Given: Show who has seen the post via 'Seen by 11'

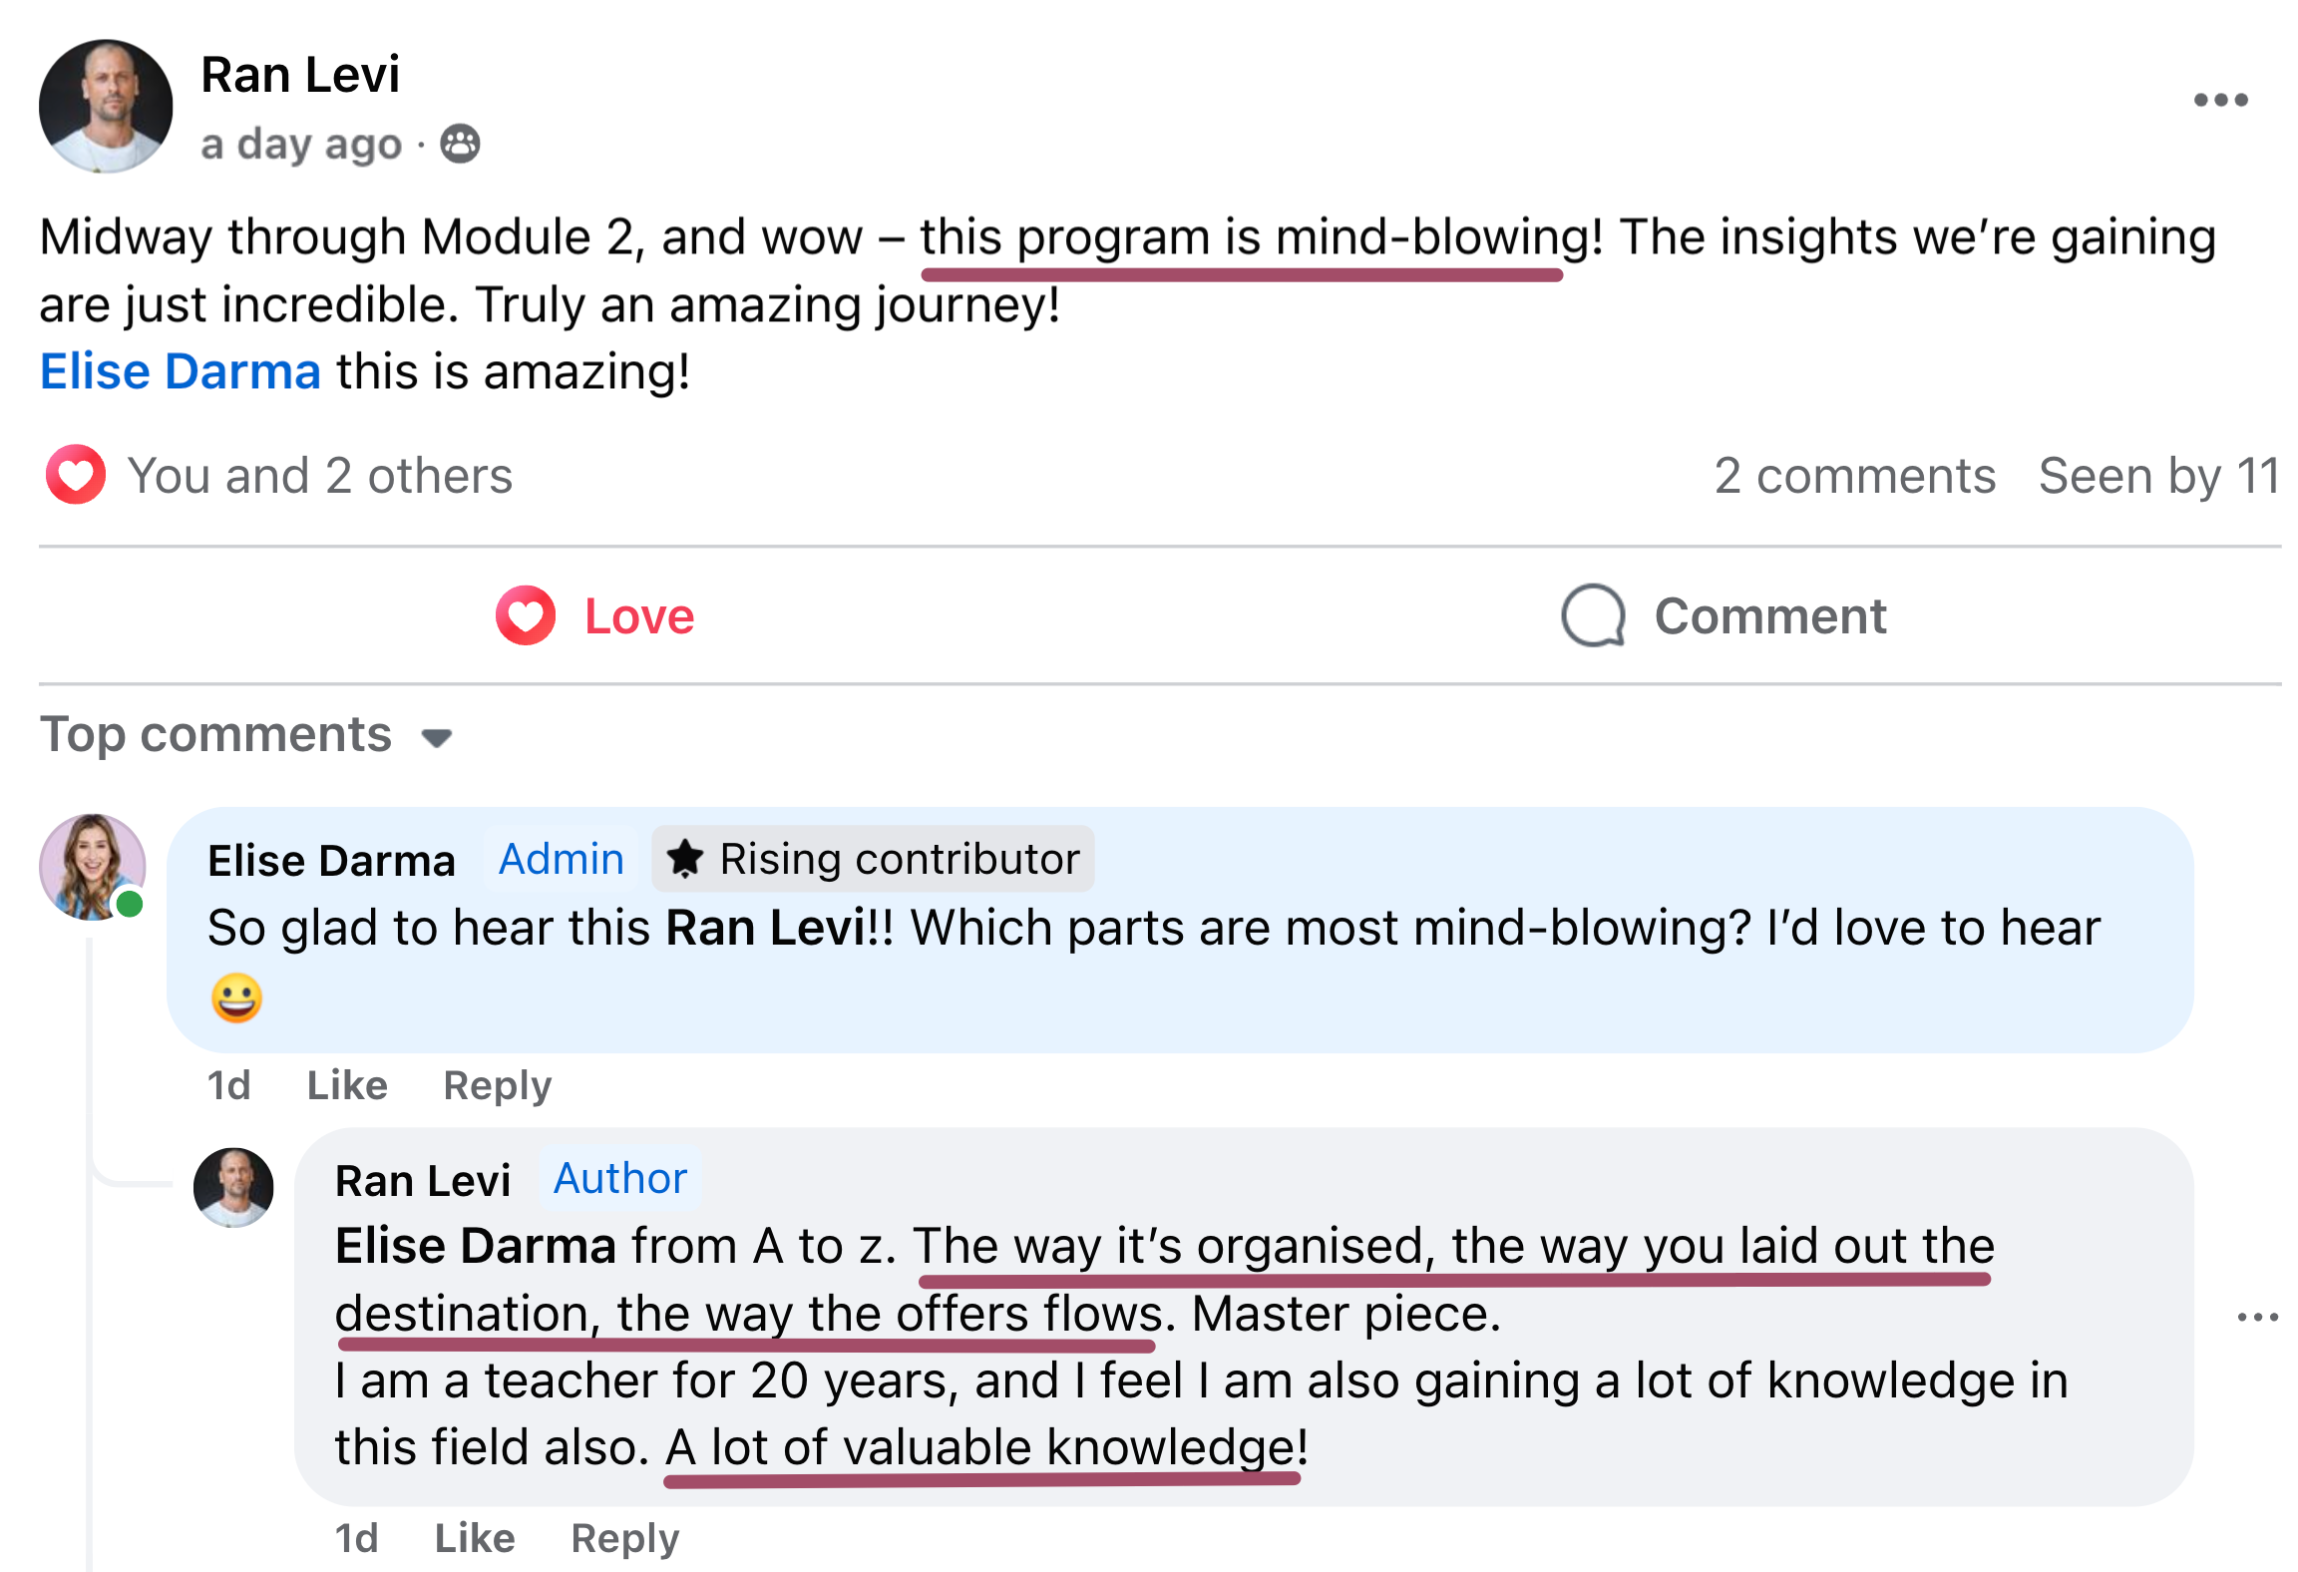Looking at the screenshot, I should coord(2159,476).
